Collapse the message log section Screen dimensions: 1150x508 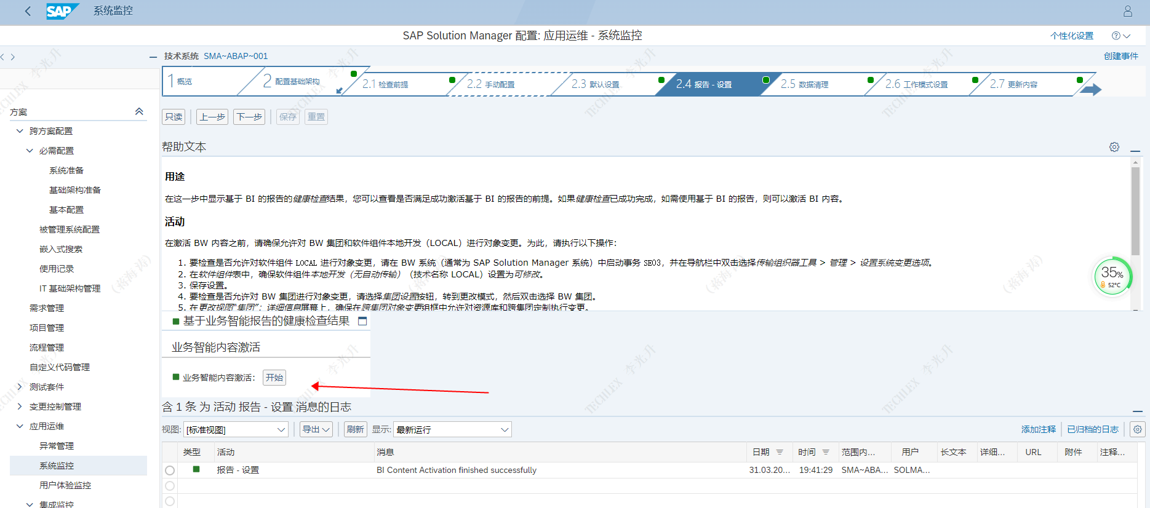(1138, 411)
